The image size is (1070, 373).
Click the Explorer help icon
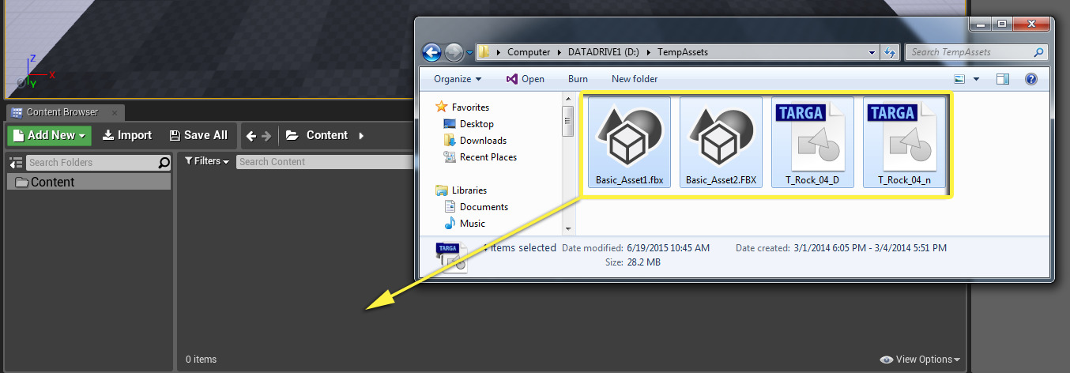click(1030, 79)
